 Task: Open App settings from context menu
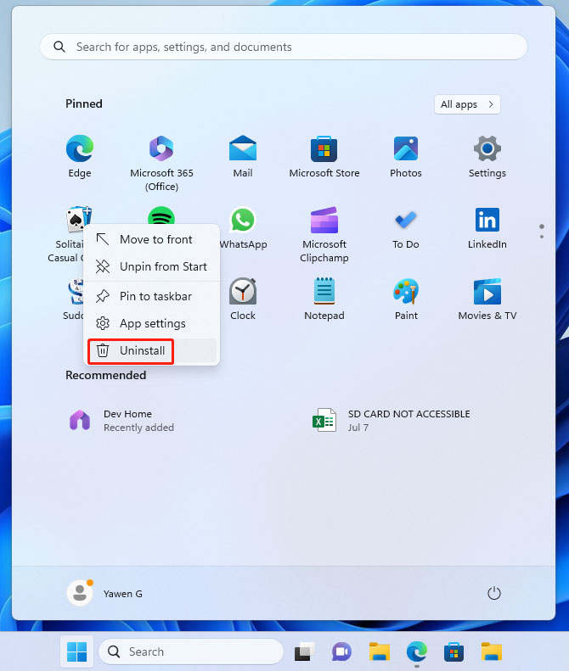tap(152, 323)
